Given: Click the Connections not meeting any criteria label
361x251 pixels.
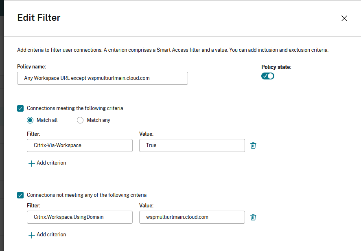Looking at the screenshot, I should 86,195.
